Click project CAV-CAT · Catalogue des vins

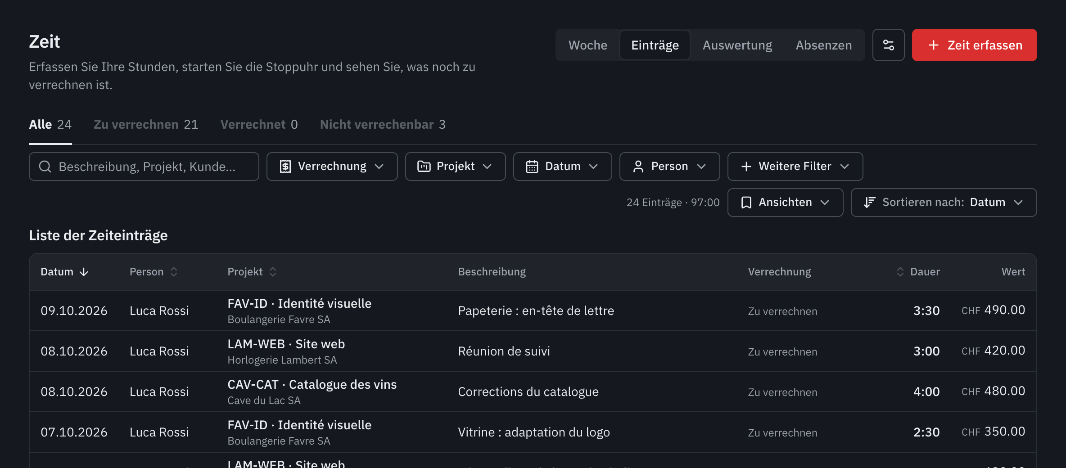point(312,385)
